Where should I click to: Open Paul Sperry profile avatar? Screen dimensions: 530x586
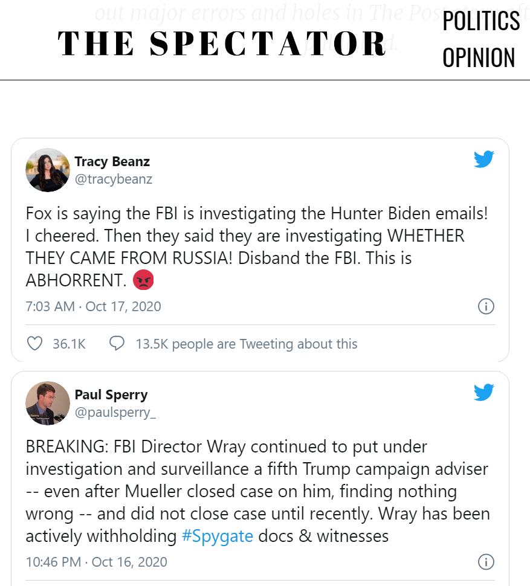[48, 403]
